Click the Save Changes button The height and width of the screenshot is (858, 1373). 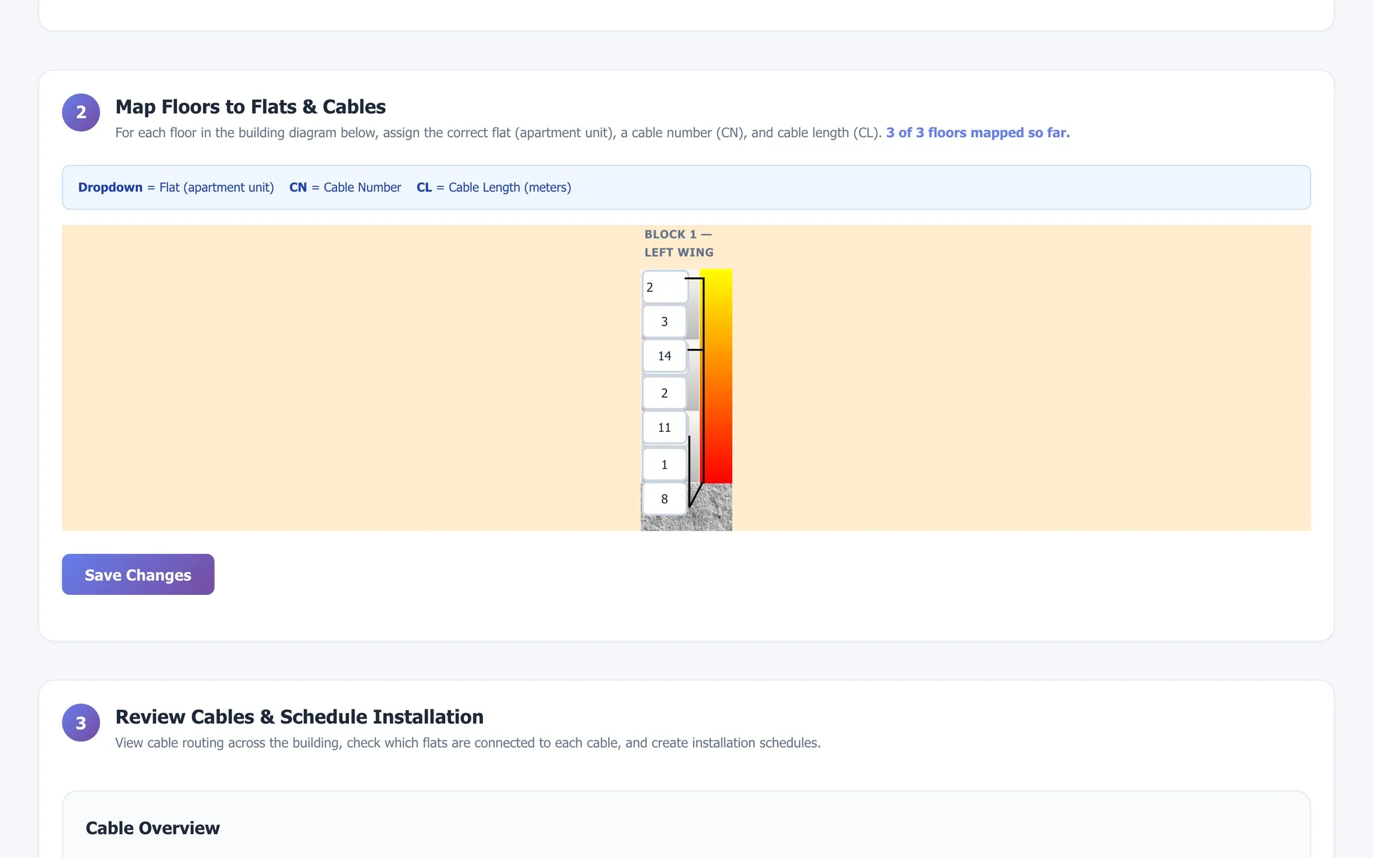(138, 574)
